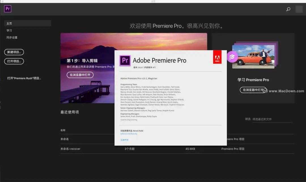This screenshot has width=306, height=182.
Task: Click the Pr icon in About dialog
Action: click(x=125, y=60)
